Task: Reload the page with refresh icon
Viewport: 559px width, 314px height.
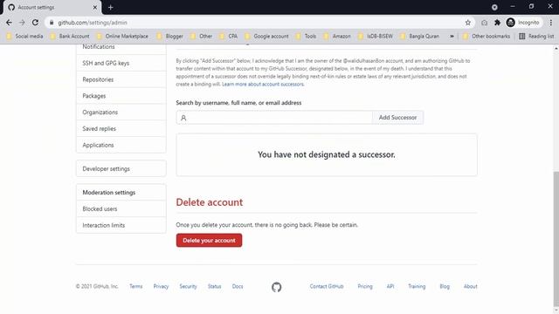Action: (x=35, y=23)
